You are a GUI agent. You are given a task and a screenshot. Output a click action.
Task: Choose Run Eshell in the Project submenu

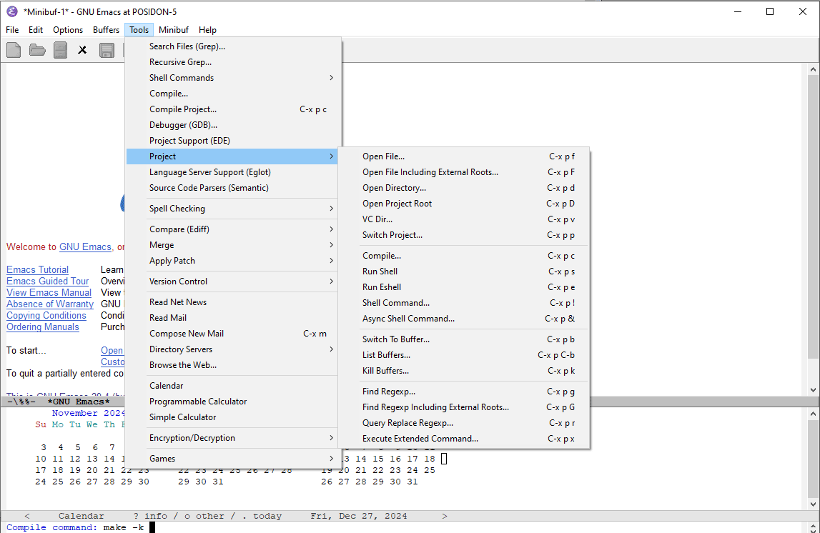pos(464,287)
